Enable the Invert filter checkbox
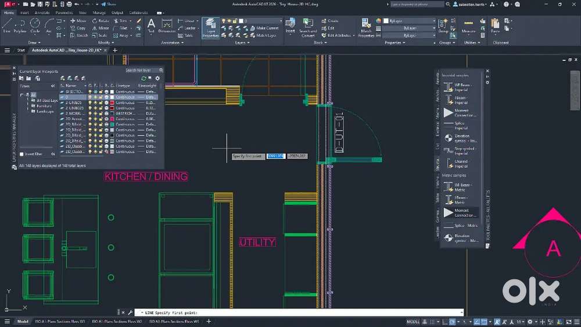This screenshot has width=581, height=327. click(22, 154)
